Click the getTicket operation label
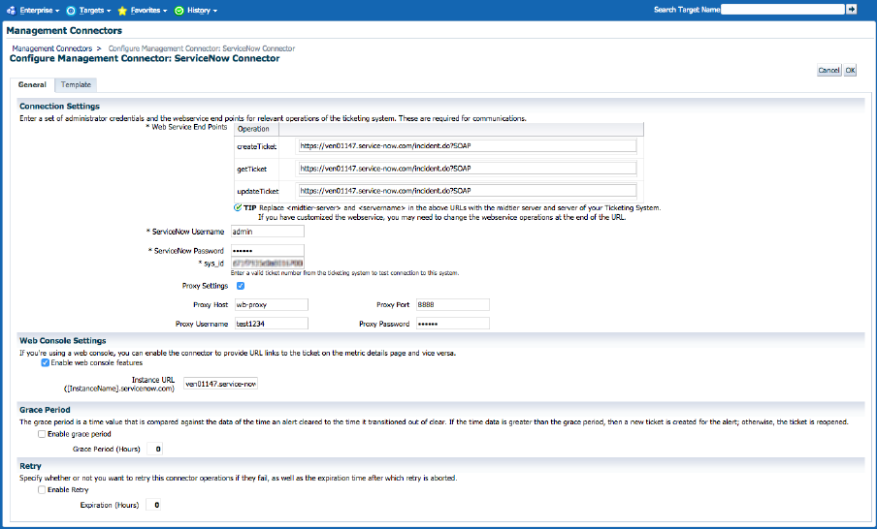Screen dimensions: 877x529 point(251,170)
